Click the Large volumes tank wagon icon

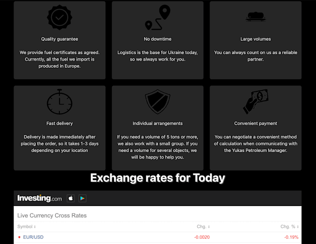tap(256, 17)
